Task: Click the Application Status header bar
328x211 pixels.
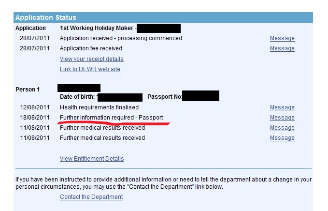Action: [x=163, y=17]
